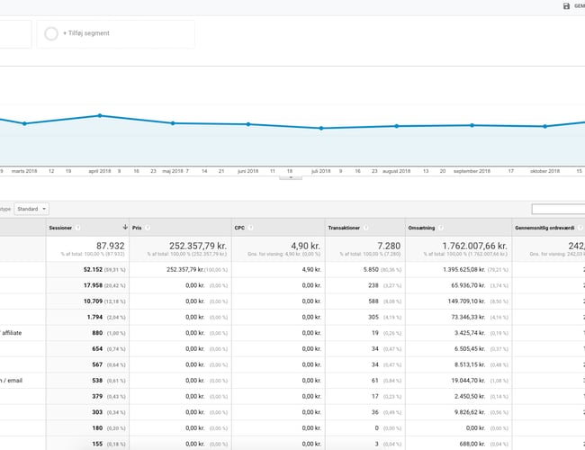Image resolution: width=585 pixels, height=450 pixels.
Task: Click the descending sort arrow in Sessioner column
Action: [124, 228]
